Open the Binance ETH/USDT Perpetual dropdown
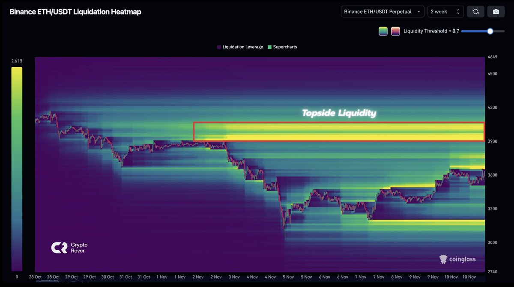This screenshot has width=514, height=287. click(x=383, y=12)
